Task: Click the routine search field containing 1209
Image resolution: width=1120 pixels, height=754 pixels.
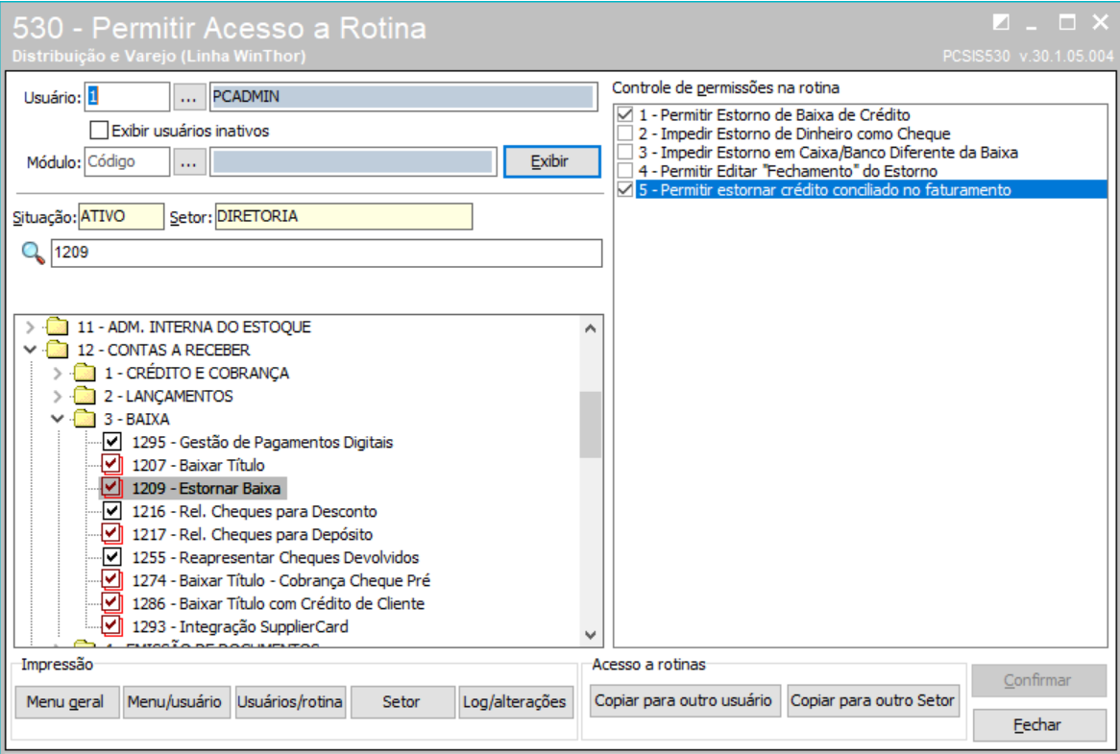Action: pyautogui.click(x=327, y=253)
